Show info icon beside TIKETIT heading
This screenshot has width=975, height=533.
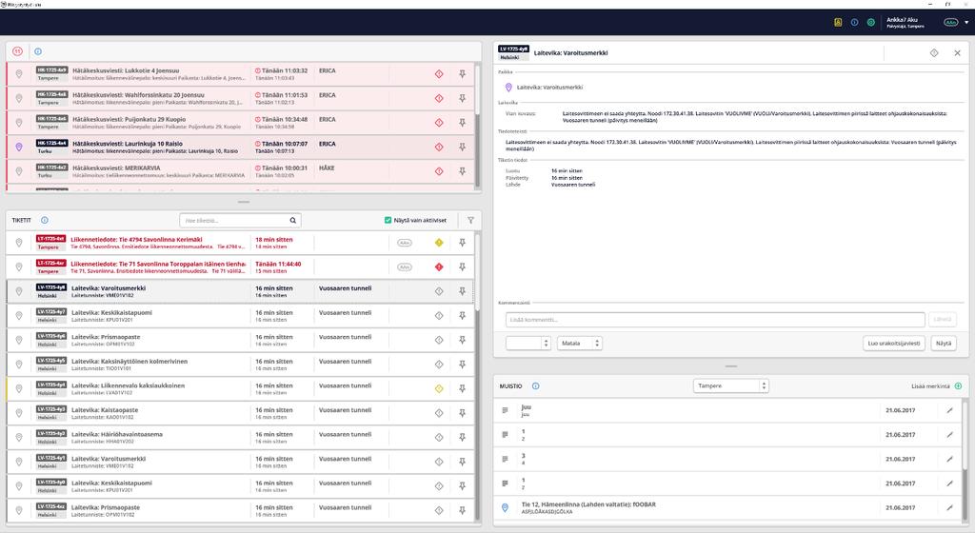point(45,220)
